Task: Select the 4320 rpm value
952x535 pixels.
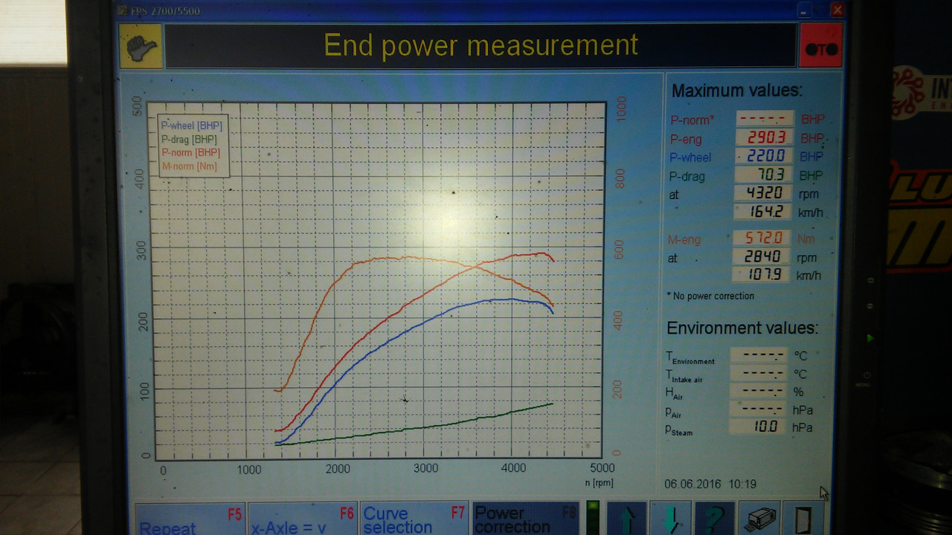Action: point(763,193)
